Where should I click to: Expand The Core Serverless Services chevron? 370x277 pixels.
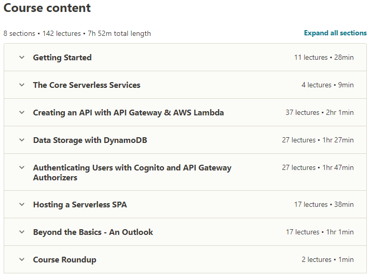pos(22,85)
